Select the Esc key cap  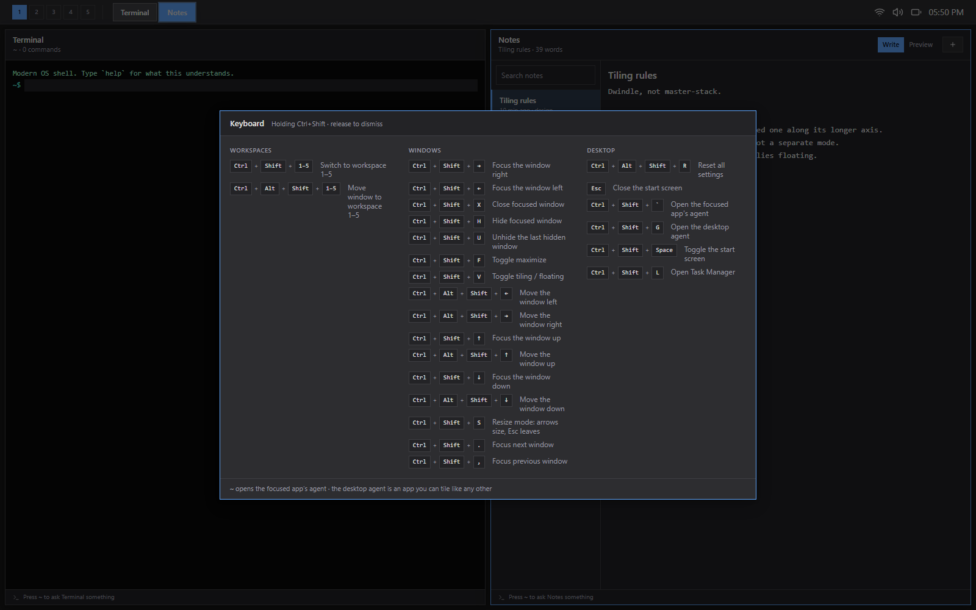pos(596,188)
